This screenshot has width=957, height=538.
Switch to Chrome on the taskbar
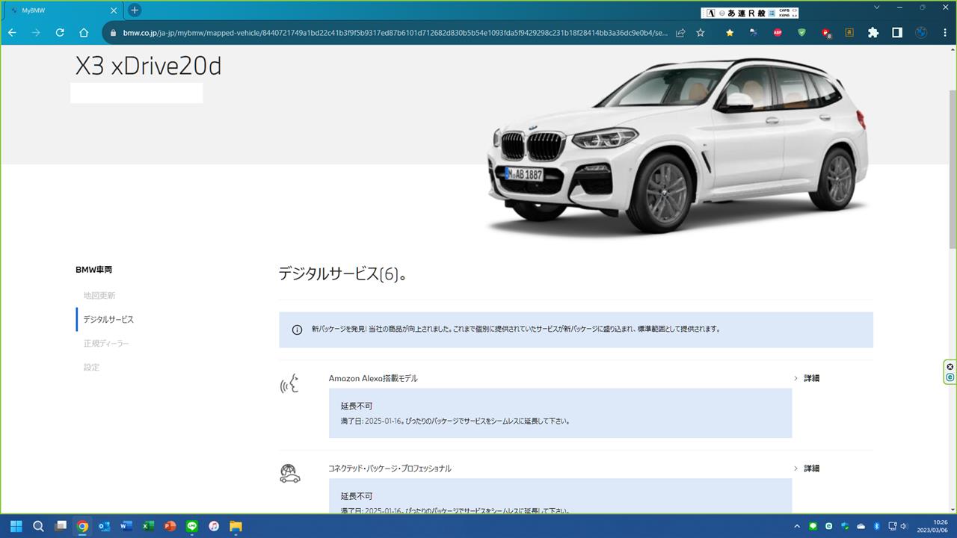click(x=82, y=526)
